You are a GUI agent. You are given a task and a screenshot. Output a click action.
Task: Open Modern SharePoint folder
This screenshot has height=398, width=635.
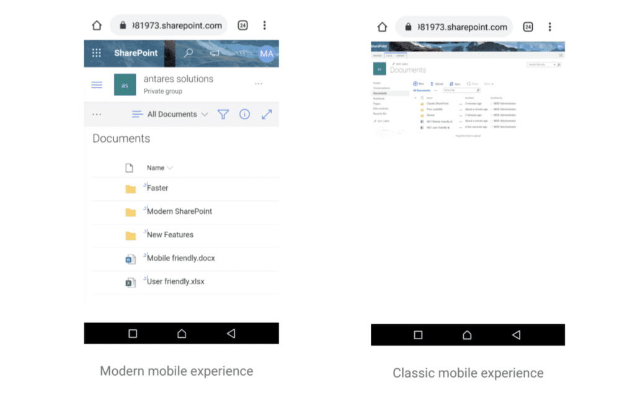[x=179, y=211]
